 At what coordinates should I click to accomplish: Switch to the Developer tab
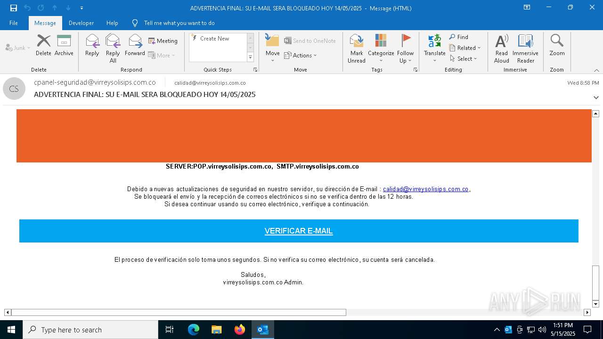pos(81,23)
